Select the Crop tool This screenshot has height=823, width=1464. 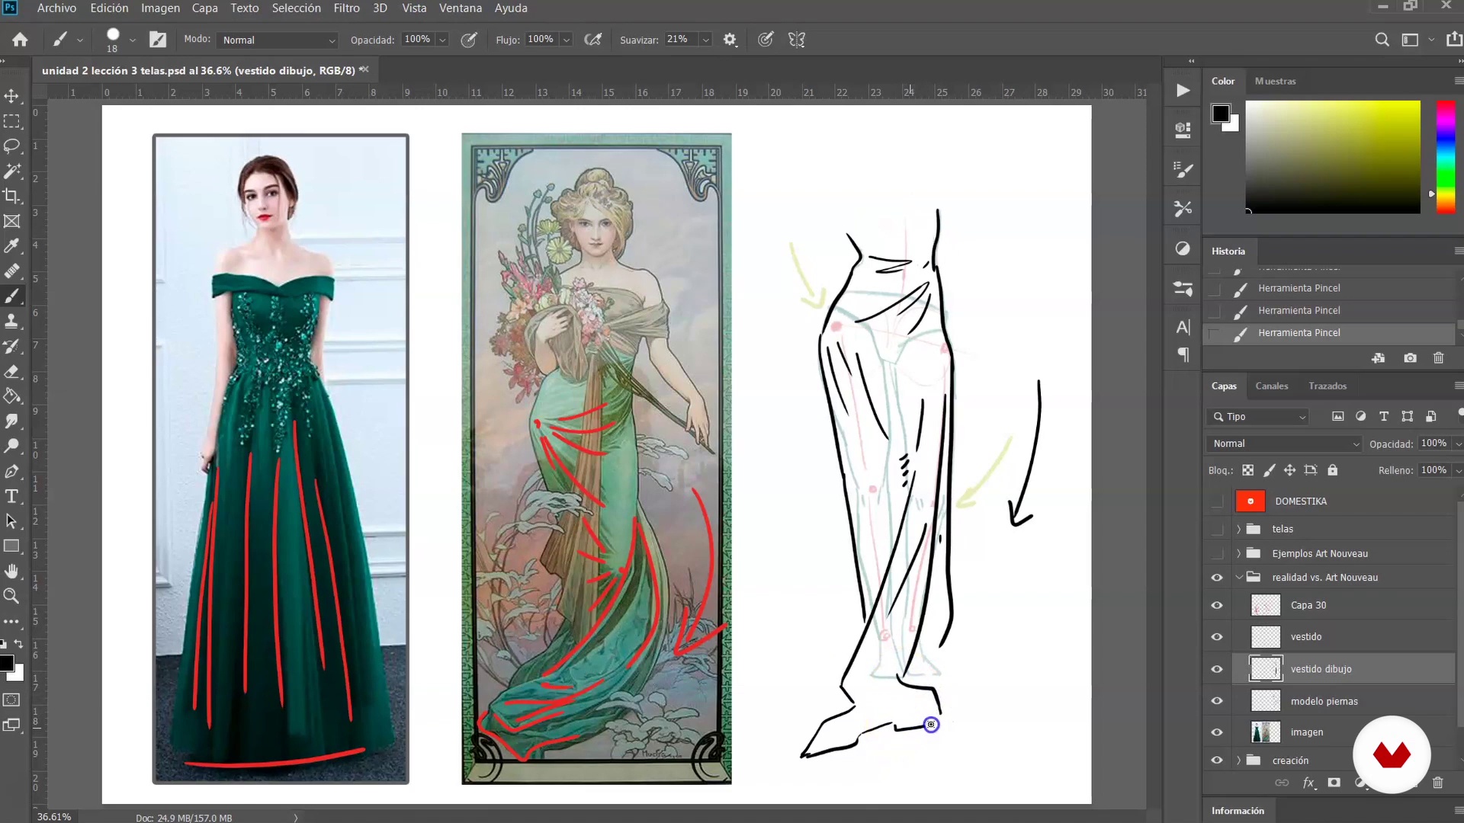(11, 196)
